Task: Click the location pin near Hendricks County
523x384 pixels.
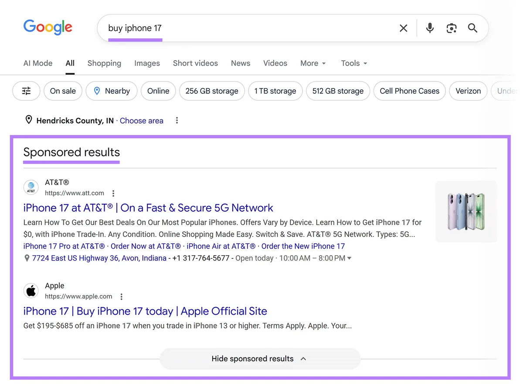Action: [x=29, y=120]
